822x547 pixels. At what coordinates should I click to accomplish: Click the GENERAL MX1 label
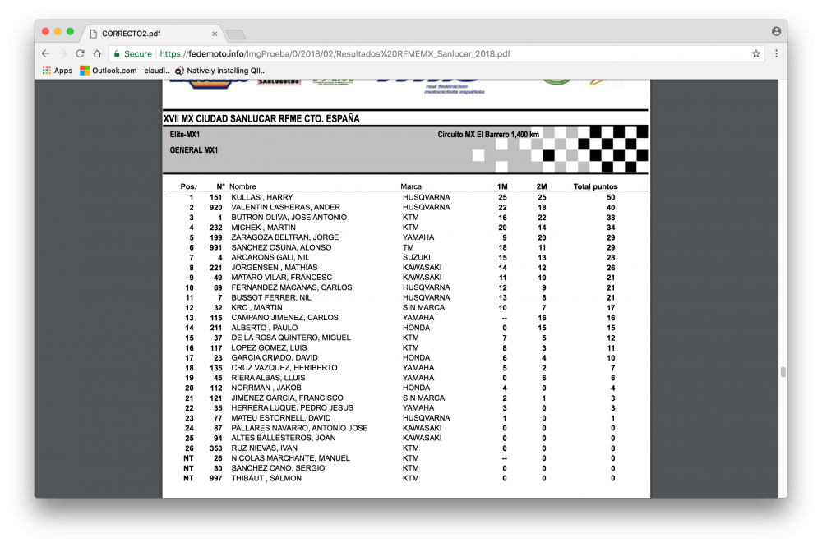click(193, 150)
